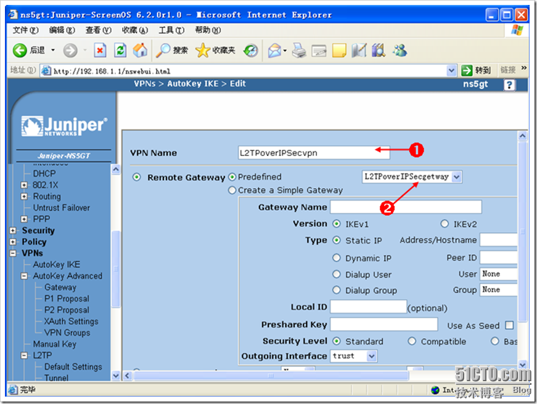Select Standard security level
537x404 pixels.
pyautogui.click(x=337, y=341)
